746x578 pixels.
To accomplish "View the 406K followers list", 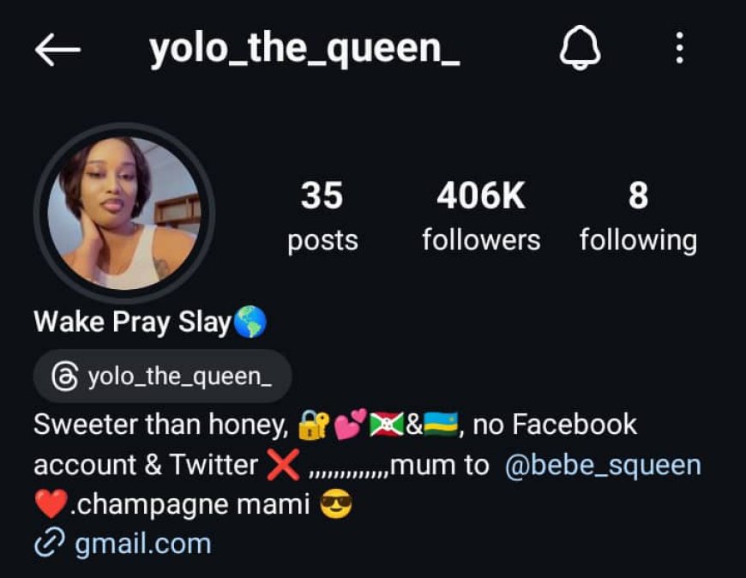I will pos(481,215).
